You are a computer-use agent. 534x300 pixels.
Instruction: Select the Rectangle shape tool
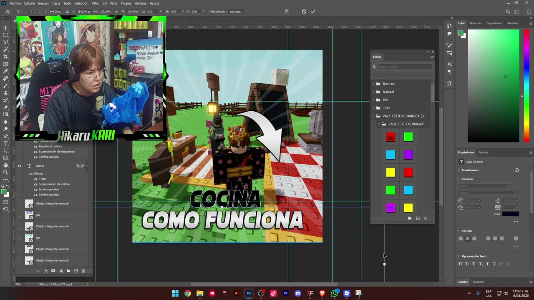[5, 158]
